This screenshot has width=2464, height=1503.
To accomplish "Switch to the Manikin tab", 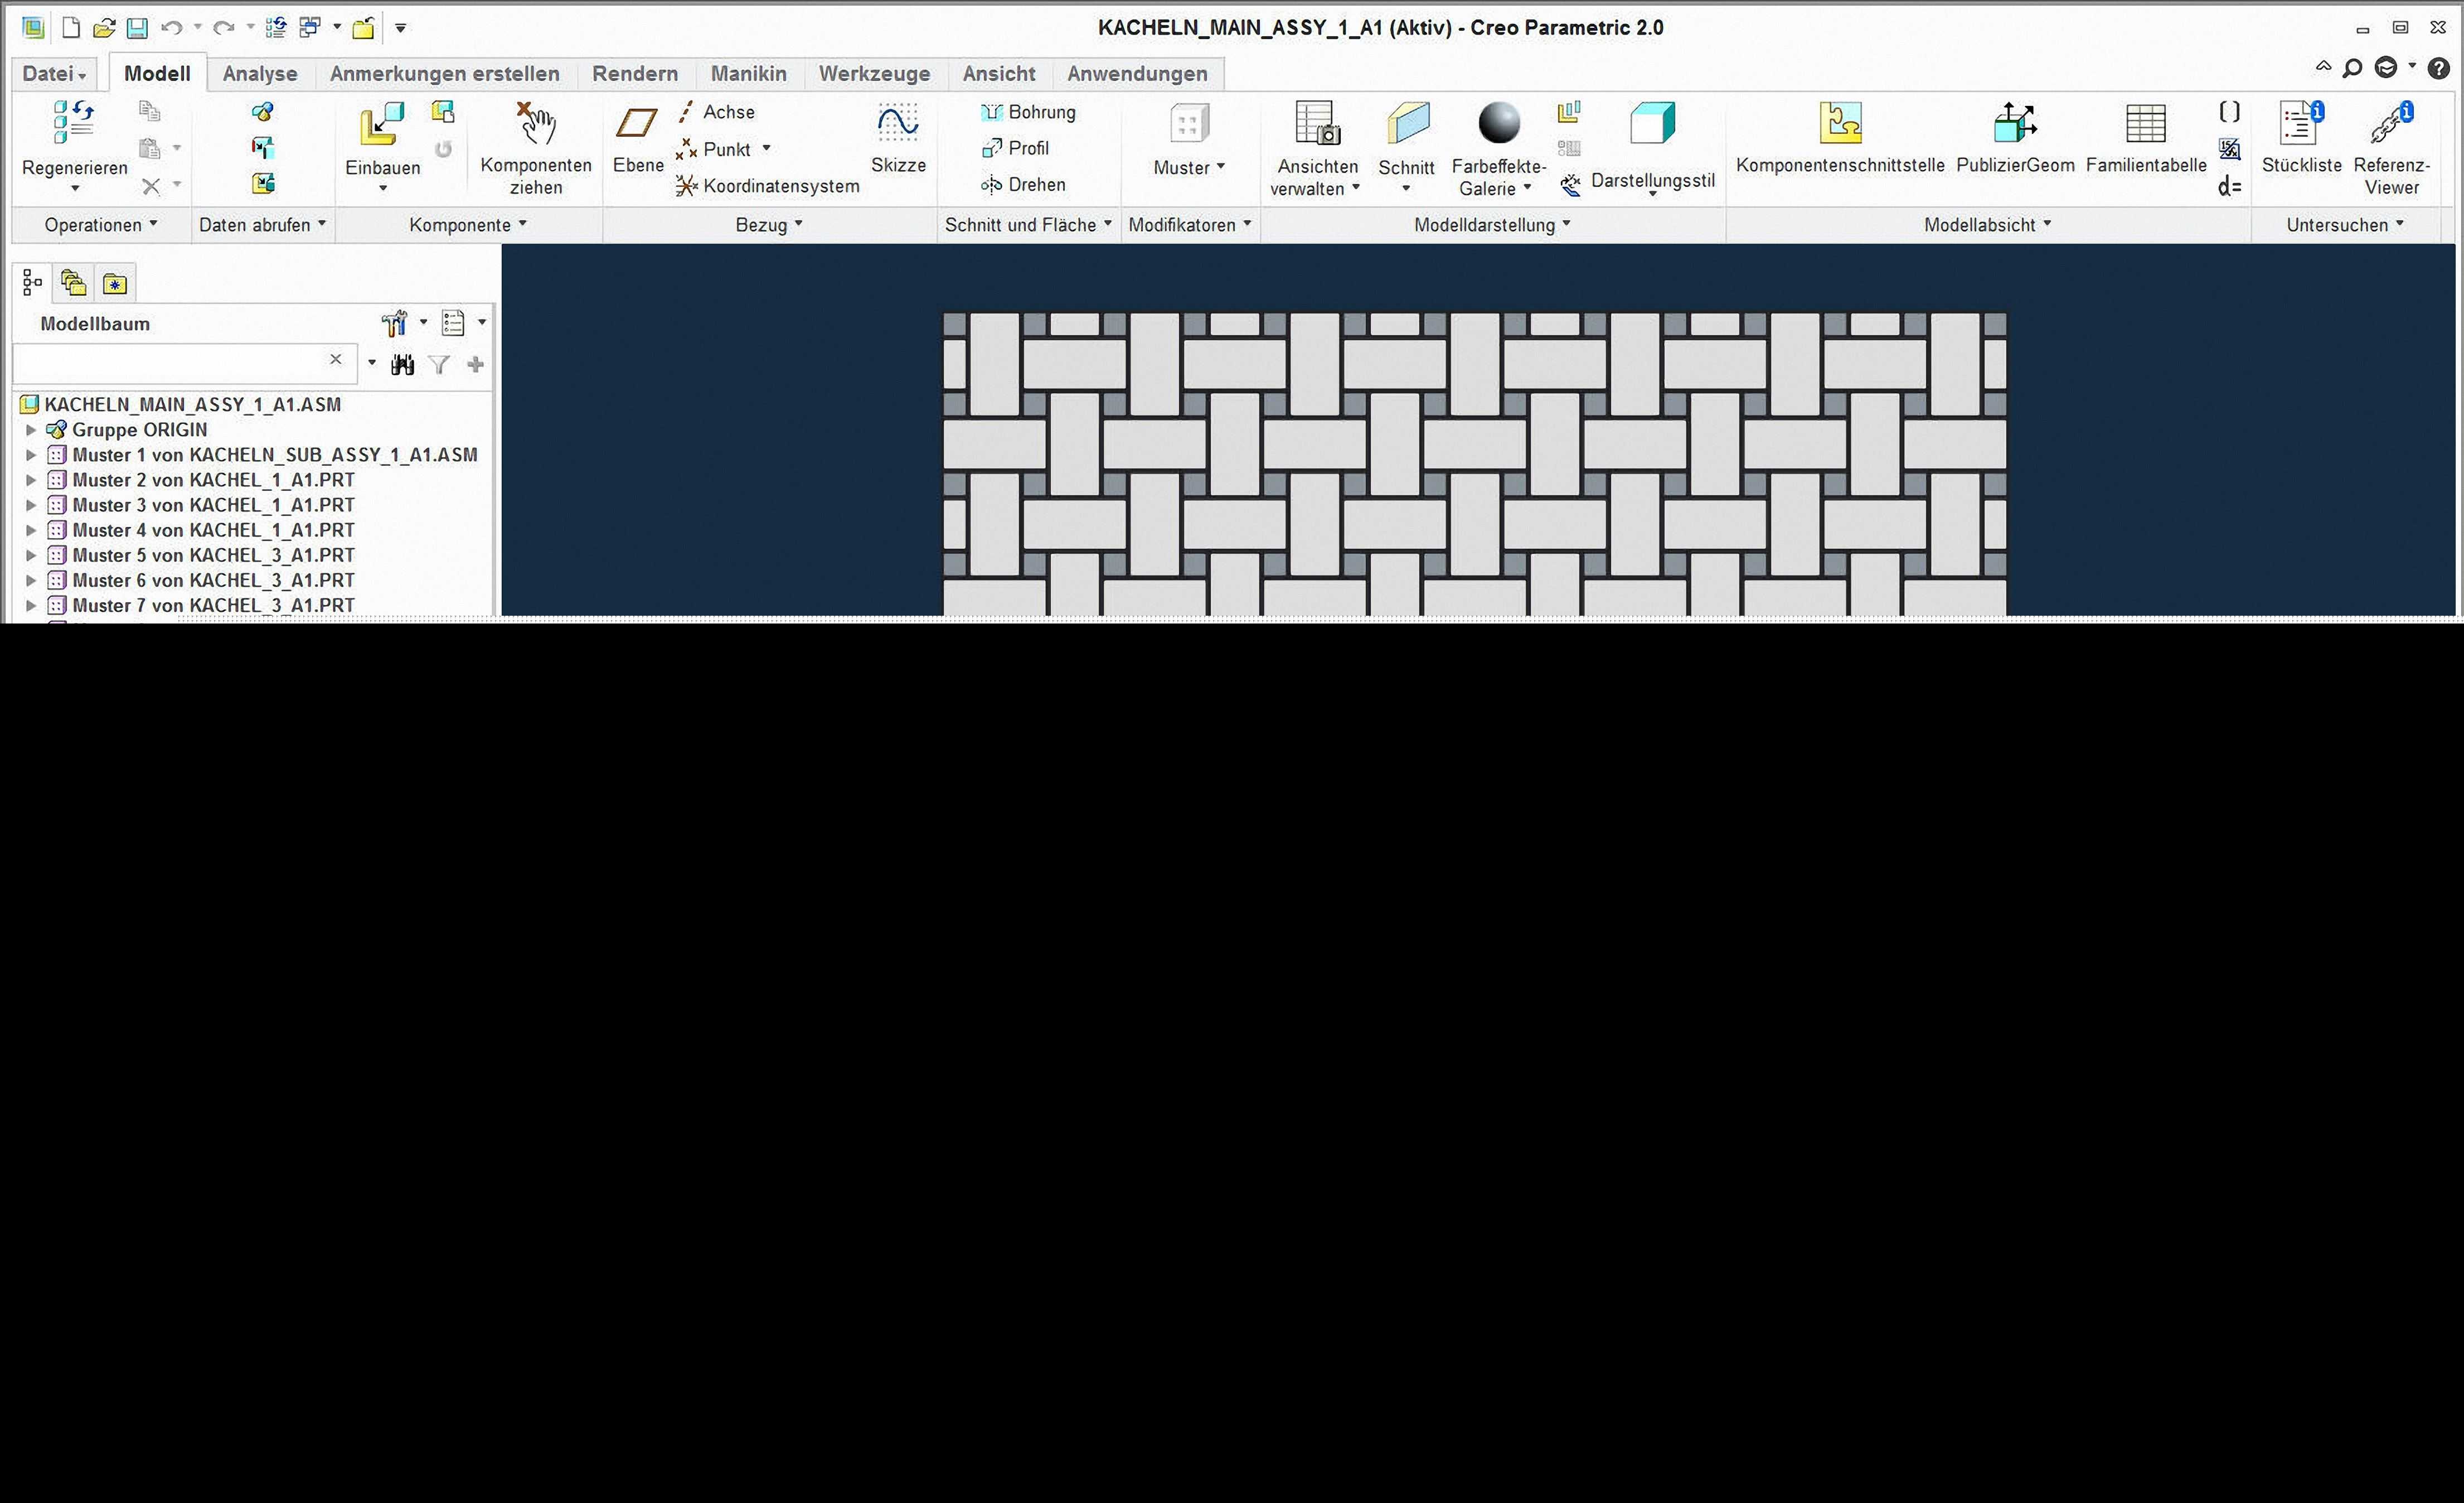I will point(749,73).
